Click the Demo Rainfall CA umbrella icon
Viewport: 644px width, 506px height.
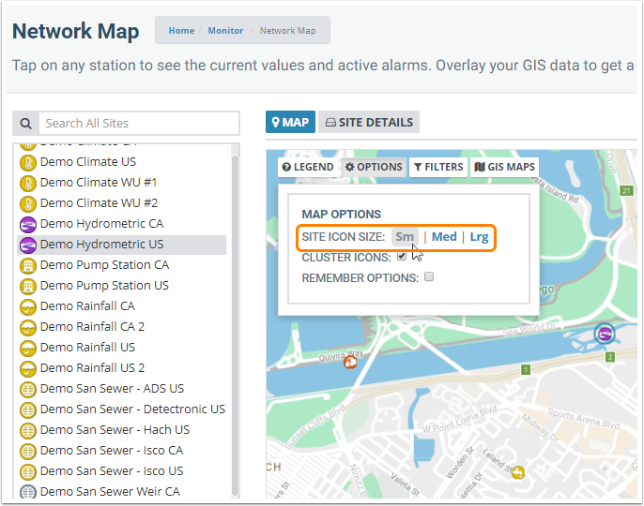[x=28, y=306]
